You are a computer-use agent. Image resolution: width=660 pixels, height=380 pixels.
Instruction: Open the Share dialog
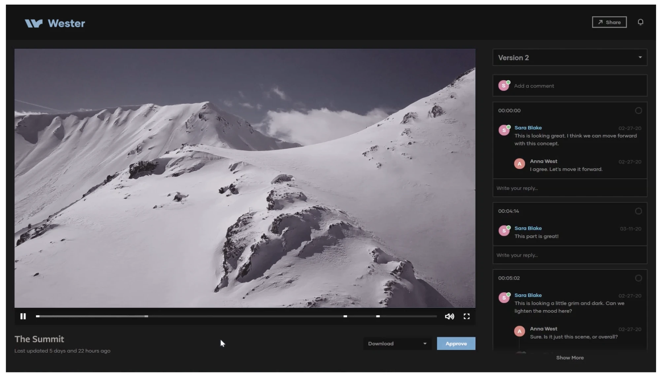[x=609, y=22]
